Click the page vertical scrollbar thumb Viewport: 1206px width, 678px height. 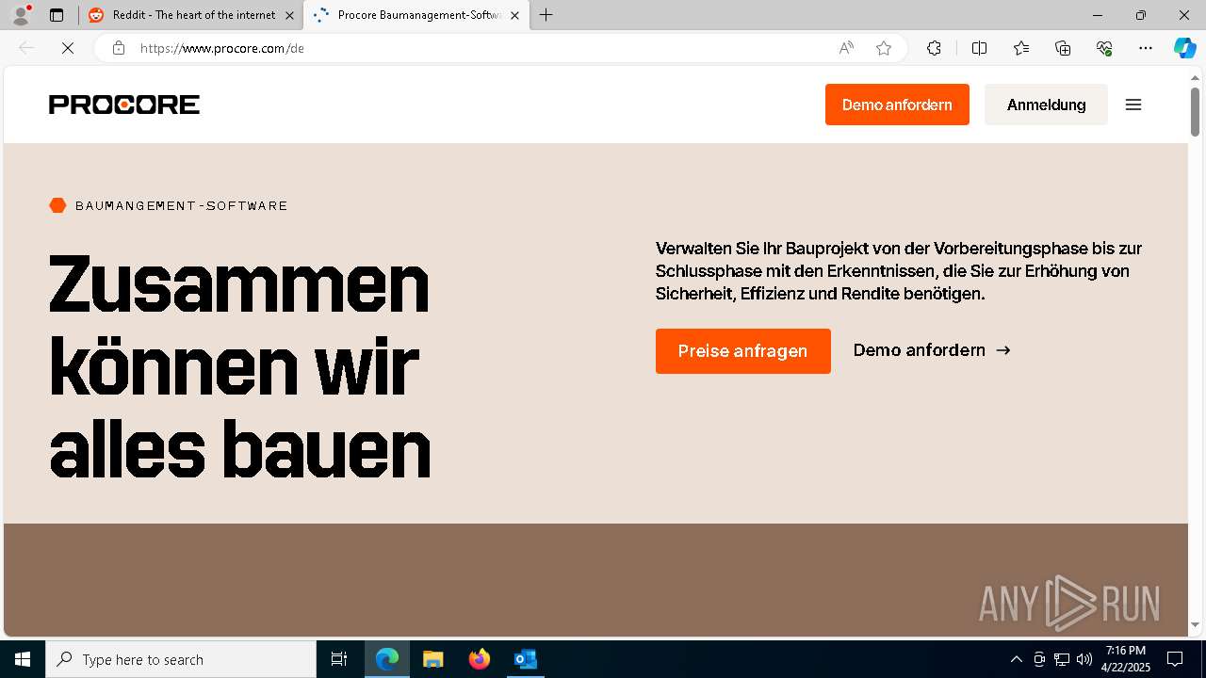tap(1195, 112)
